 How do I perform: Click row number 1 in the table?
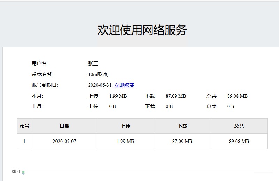tap(24, 141)
